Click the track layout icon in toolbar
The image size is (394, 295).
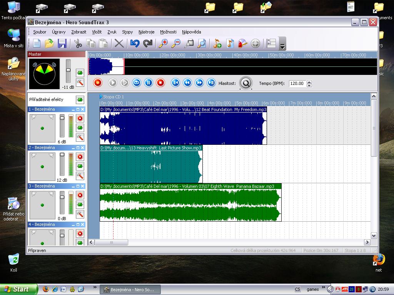coord(271,43)
